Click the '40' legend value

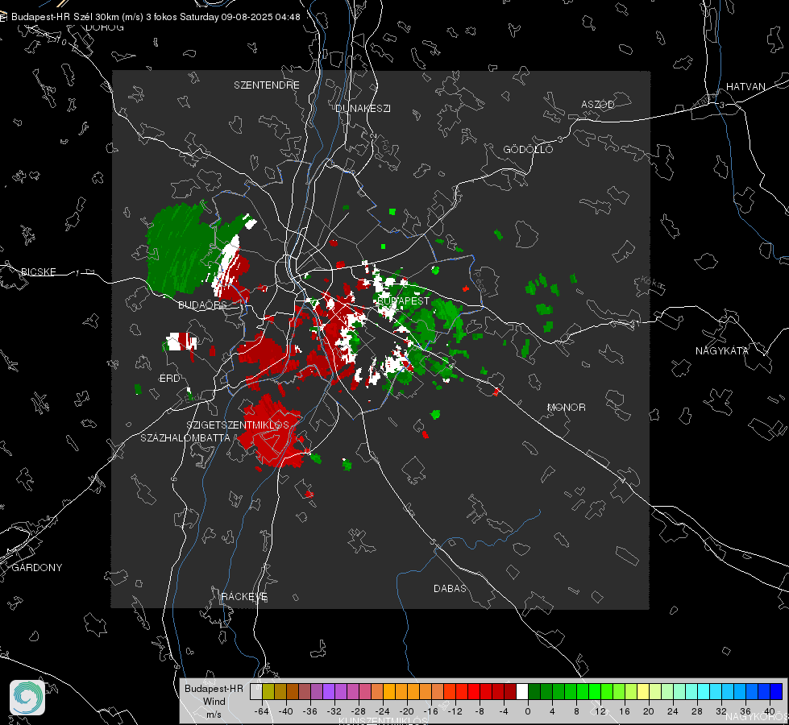(770, 711)
